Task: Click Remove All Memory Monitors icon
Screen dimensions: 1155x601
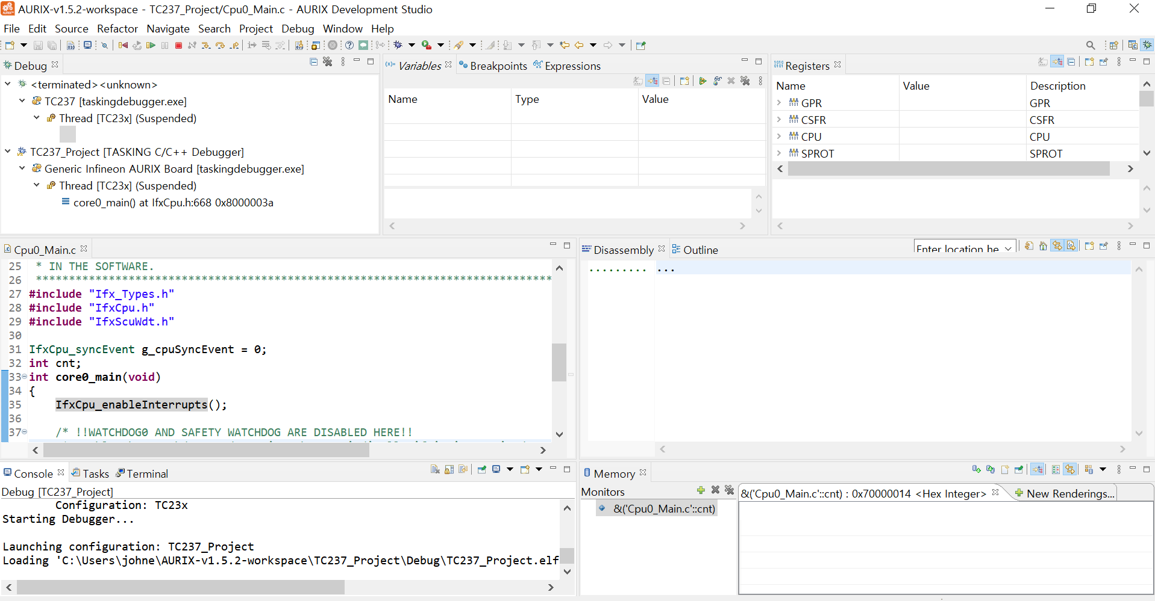Action: [x=729, y=490]
